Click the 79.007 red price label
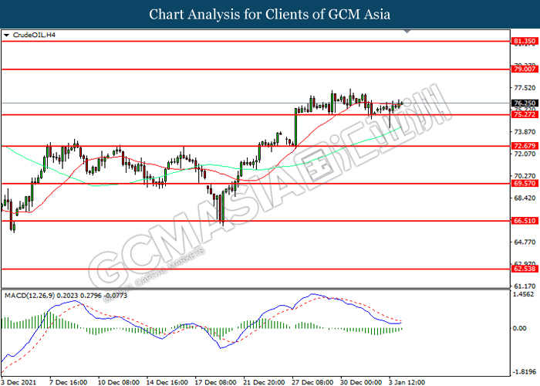The width and height of the screenshot is (540, 386). [525, 69]
